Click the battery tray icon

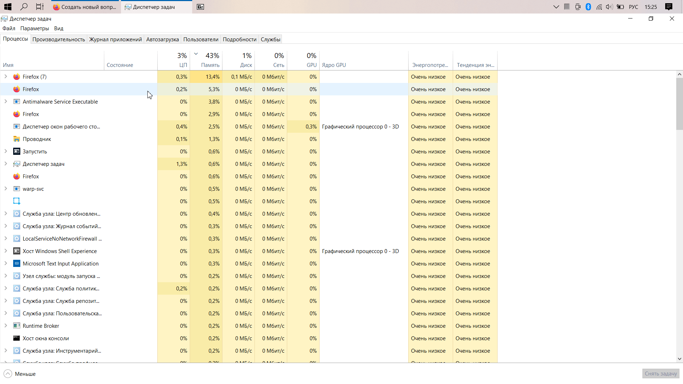point(620,7)
